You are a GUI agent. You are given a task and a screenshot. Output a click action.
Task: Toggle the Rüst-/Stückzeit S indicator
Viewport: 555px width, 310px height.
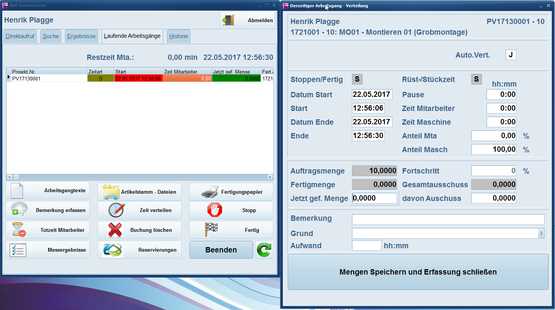[476, 79]
